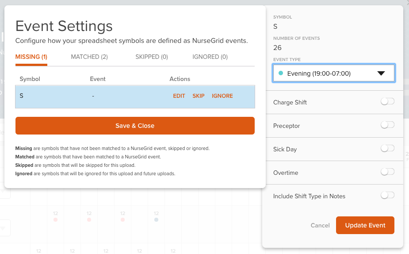Click the teal dot in Event Type
The height and width of the screenshot is (254, 409).
pyautogui.click(x=281, y=73)
